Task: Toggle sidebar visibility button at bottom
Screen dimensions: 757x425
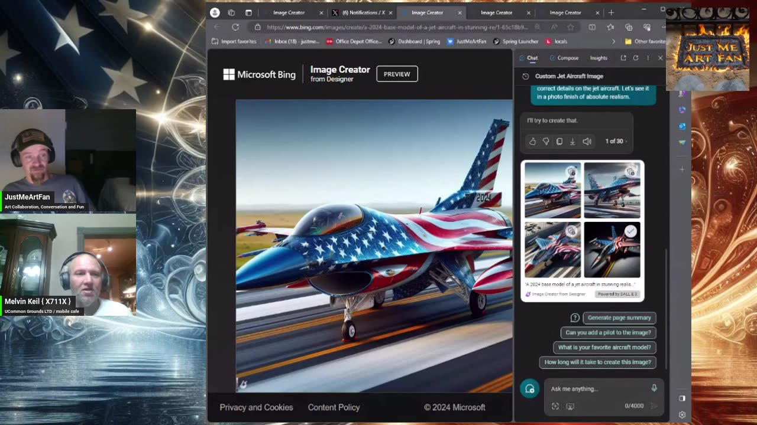Action: click(682, 398)
